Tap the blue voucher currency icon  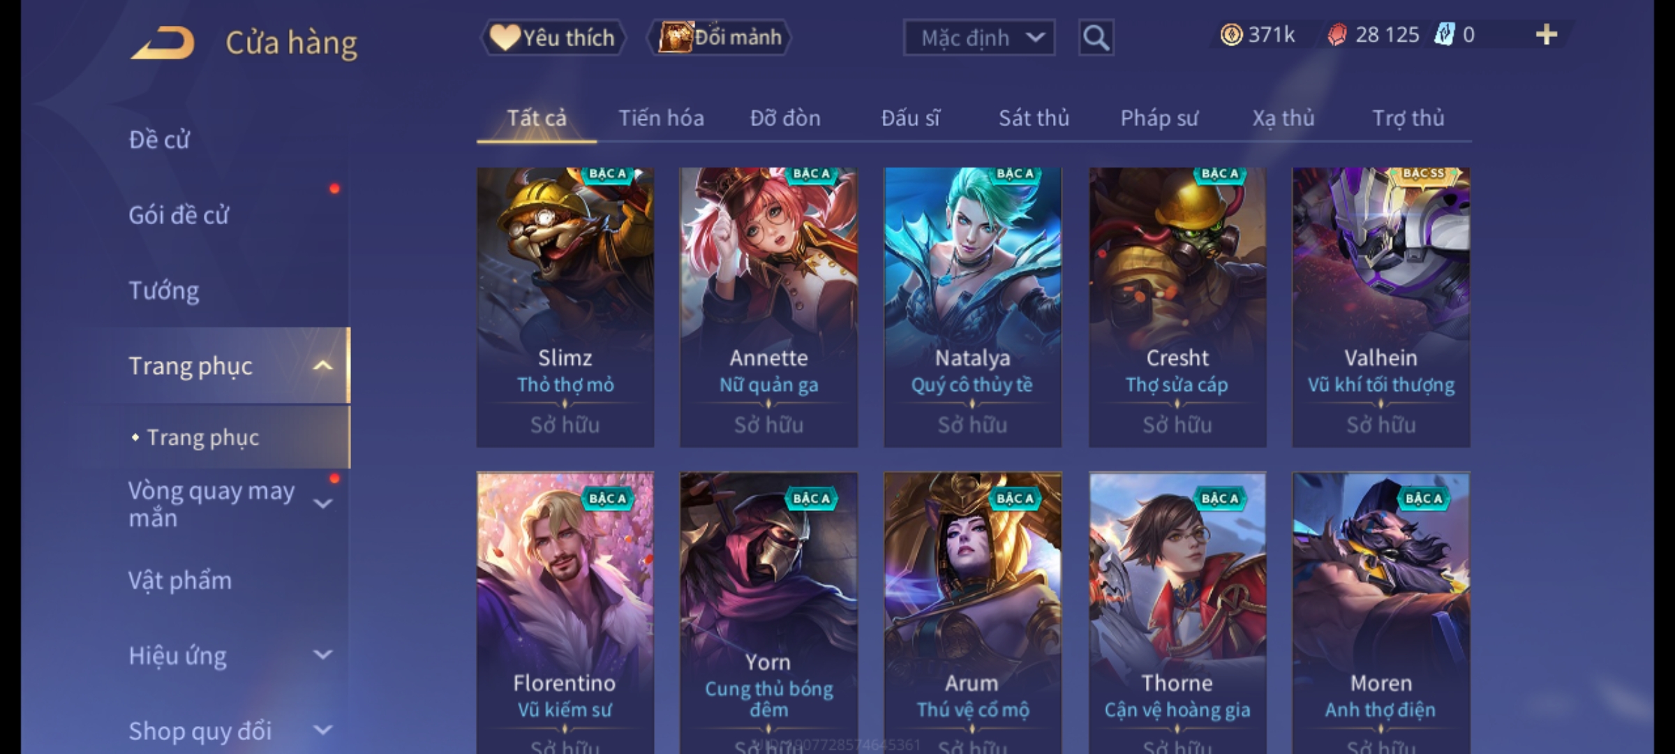[x=1443, y=35]
